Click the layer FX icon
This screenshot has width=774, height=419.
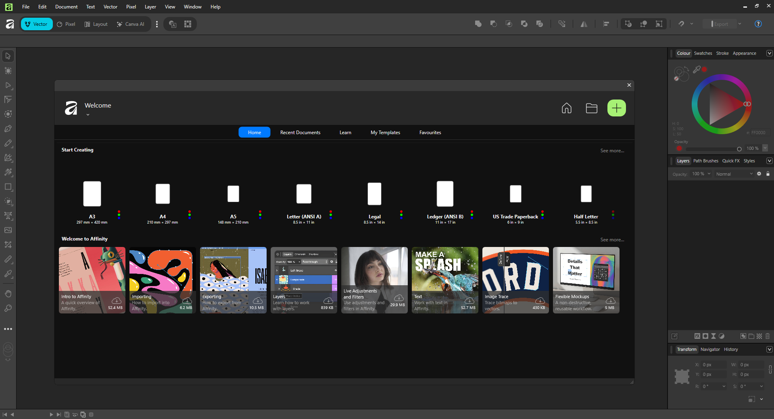tap(697, 336)
